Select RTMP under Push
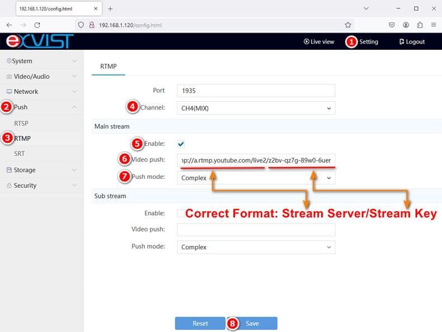The image size is (442, 332). (x=22, y=139)
